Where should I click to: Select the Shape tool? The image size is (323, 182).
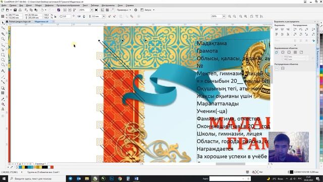click(x=3, y=28)
